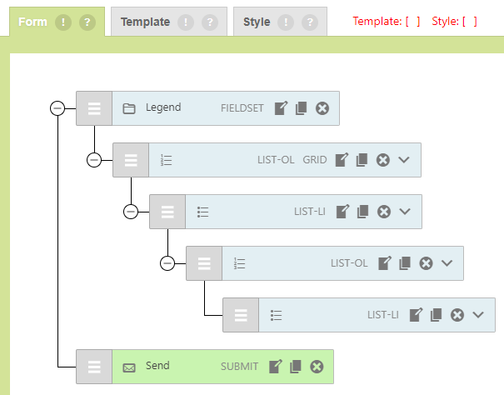Viewport: 504px width, 395px height.
Task: Edit the LIST-OL GRID row
Action: [x=342, y=160]
